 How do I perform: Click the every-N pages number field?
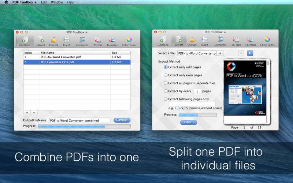[197, 91]
